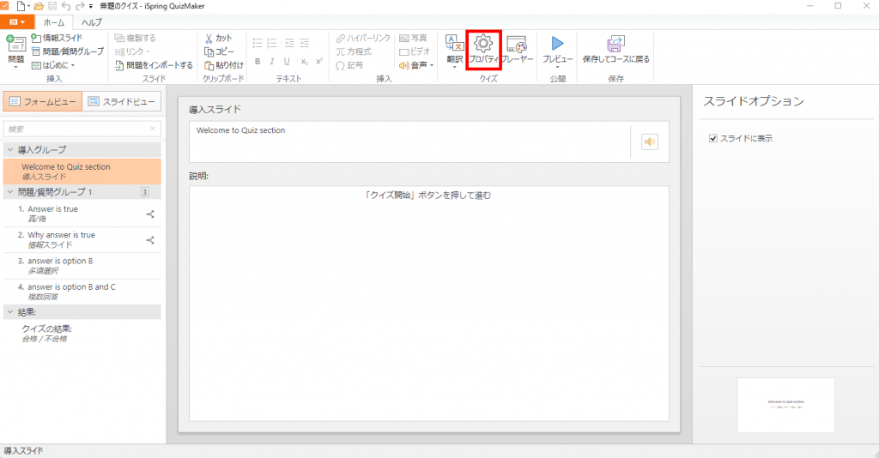This screenshot has height=458, width=879.
Task: Click the プレビュー (Preview) play icon
Action: pyautogui.click(x=557, y=44)
